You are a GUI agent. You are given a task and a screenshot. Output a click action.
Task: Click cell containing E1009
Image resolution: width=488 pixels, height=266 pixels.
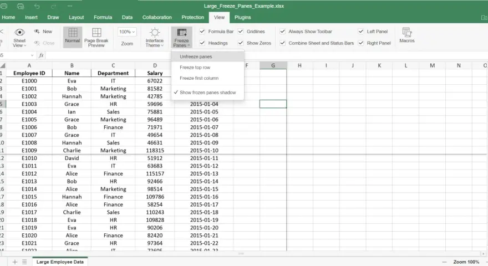click(x=29, y=150)
